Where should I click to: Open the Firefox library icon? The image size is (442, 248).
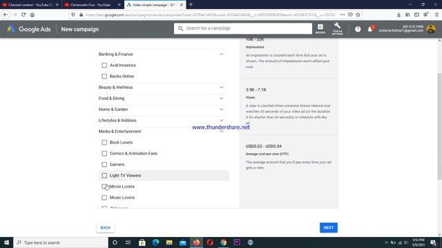coord(407,14)
